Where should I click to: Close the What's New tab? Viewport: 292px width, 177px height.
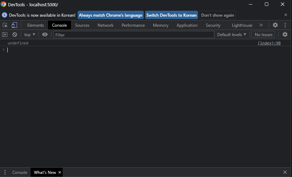coord(60,172)
